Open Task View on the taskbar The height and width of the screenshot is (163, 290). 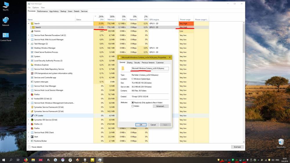[x=18, y=160]
